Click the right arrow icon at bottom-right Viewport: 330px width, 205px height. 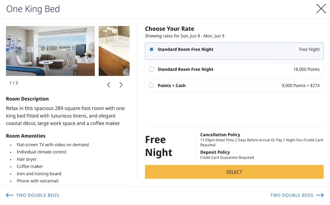320,195
